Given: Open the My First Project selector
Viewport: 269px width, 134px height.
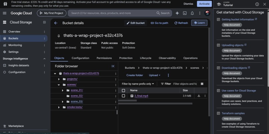Looking at the screenshot, I should point(52,13).
